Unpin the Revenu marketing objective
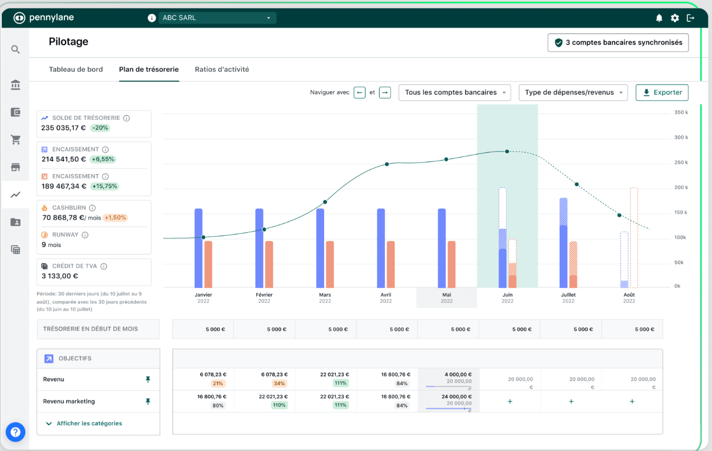Image resolution: width=712 pixels, height=451 pixels. 148,401
